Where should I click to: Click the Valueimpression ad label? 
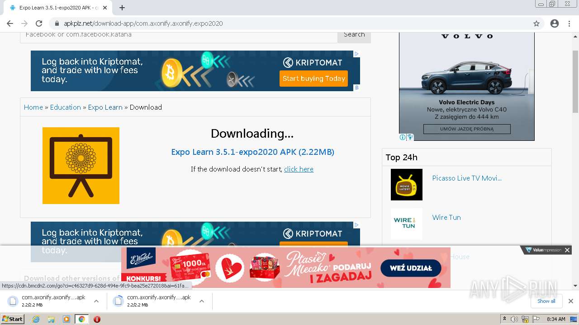pos(543,250)
